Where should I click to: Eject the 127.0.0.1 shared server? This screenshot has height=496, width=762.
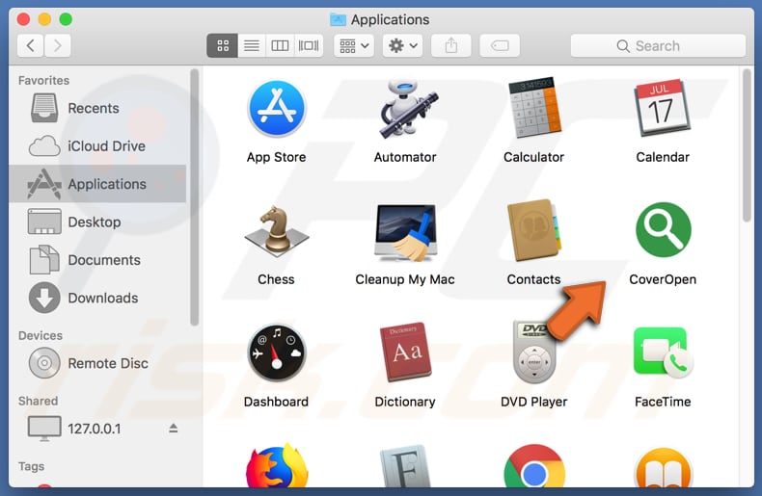click(173, 428)
